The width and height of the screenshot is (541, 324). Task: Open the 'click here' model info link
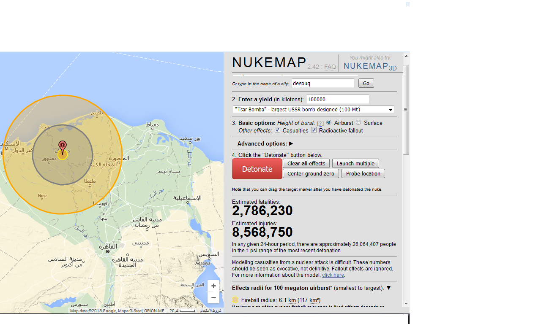tap(333, 275)
